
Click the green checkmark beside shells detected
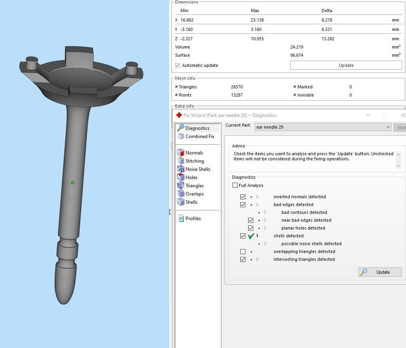coord(251,236)
